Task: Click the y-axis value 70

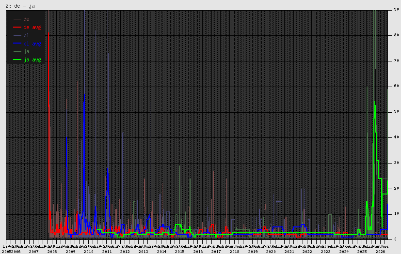Action: 397,61
